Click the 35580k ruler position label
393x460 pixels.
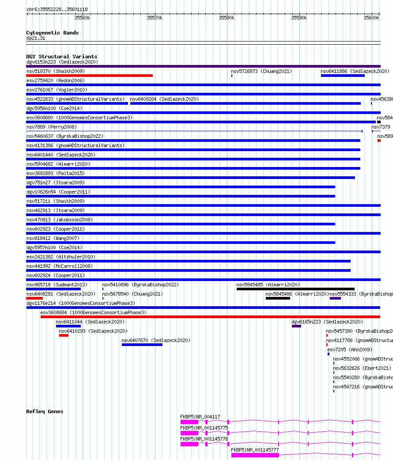[x=227, y=18]
